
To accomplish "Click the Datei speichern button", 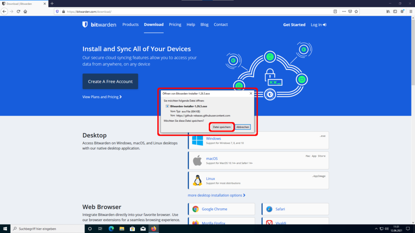I will coord(222,127).
